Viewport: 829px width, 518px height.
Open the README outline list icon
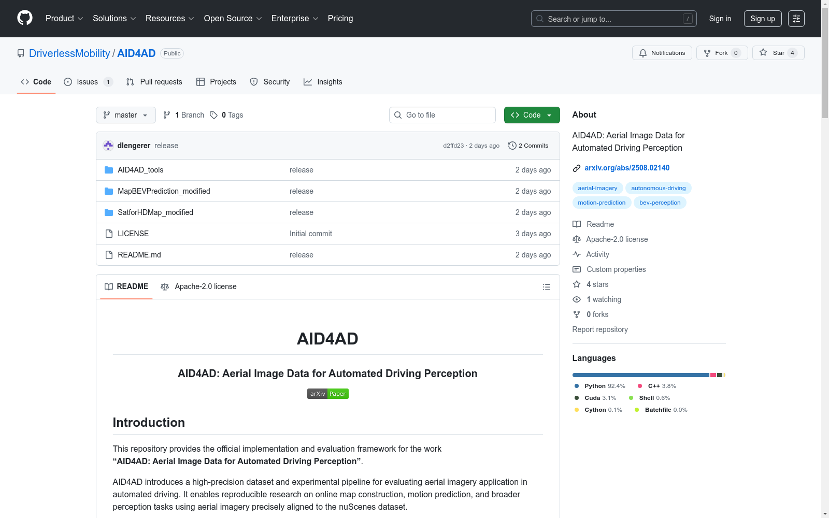click(546, 287)
